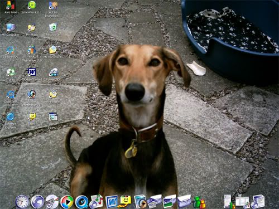Launch MSN Messenger buddies icon in the dock
279x209 pixels.
pyautogui.click(x=199, y=202)
